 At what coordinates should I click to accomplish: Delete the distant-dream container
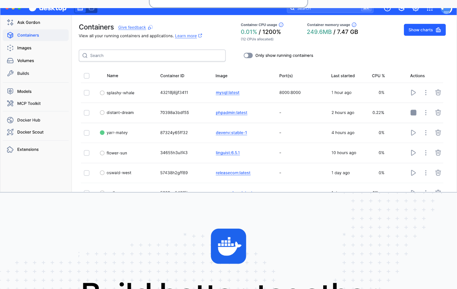point(438,113)
